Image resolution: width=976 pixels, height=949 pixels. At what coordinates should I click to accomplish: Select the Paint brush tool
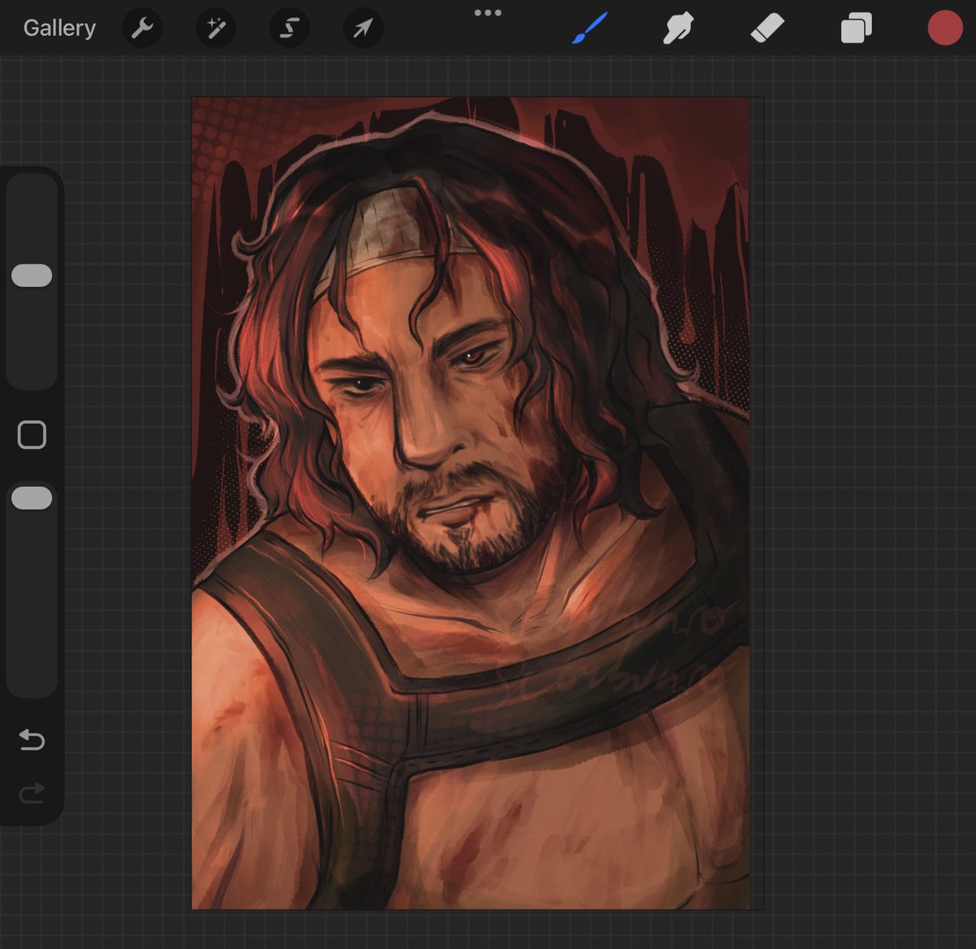point(590,28)
